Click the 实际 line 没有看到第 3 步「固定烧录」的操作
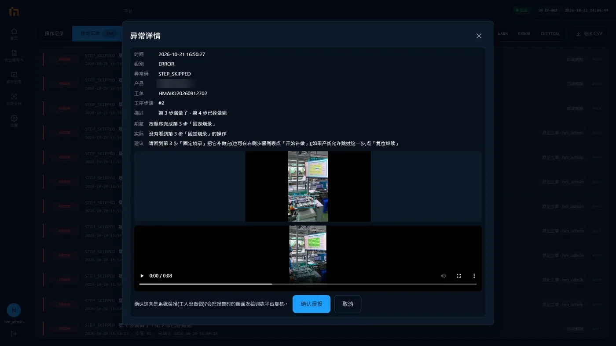This screenshot has width=616, height=346. pyautogui.click(x=187, y=133)
